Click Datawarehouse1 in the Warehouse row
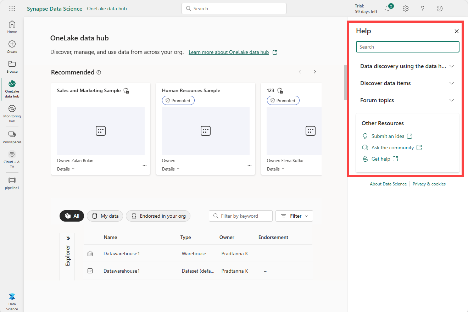 point(122,253)
